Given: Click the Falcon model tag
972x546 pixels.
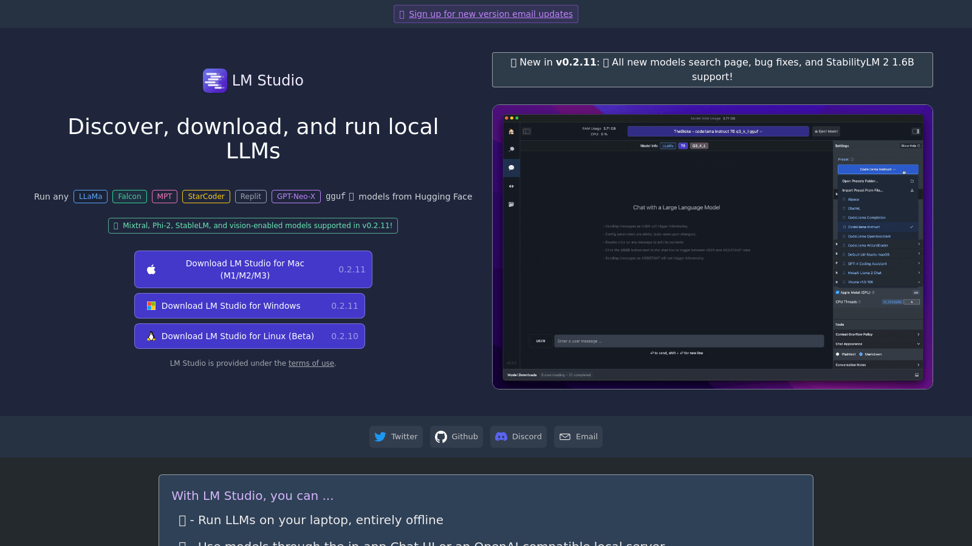Looking at the screenshot, I should click(129, 197).
